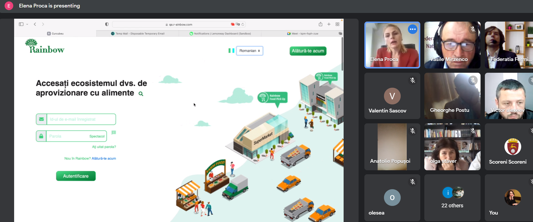This screenshot has height=222, width=533.
Task: Open the Safari tab overview grid
Action: pos(337,24)
